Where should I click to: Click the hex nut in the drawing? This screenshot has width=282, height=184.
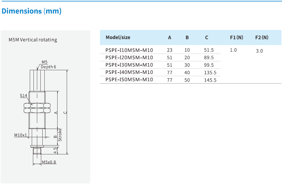(x=37, y=107)
